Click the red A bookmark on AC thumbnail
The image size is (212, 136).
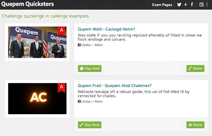61,87
